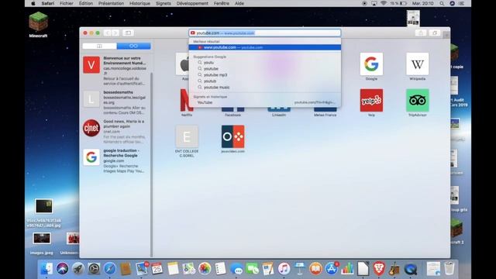Open Finder from the Dock
The height and width of the screenshot is (279, 496).
(46, 269)
